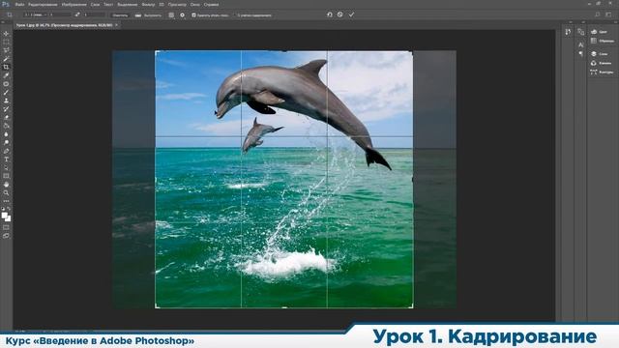Image resolution: width=619 pixels, height=348 pixels.
Task: Open the Файл menu
Action: [x=19, y=5]
